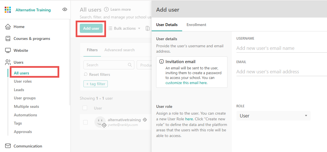Click the + tag filter button

(96, 84)
